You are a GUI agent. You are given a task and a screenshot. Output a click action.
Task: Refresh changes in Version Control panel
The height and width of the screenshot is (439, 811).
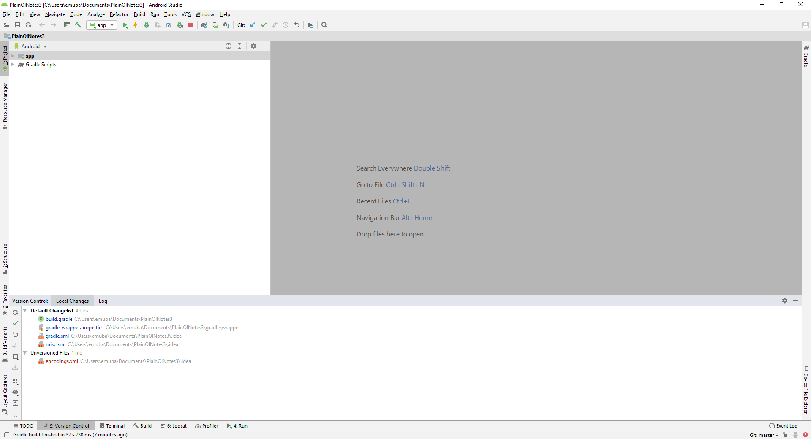15,312
